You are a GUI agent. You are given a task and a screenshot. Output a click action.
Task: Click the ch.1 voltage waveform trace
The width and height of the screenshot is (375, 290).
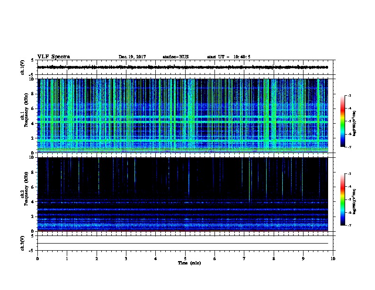[183, 67]
